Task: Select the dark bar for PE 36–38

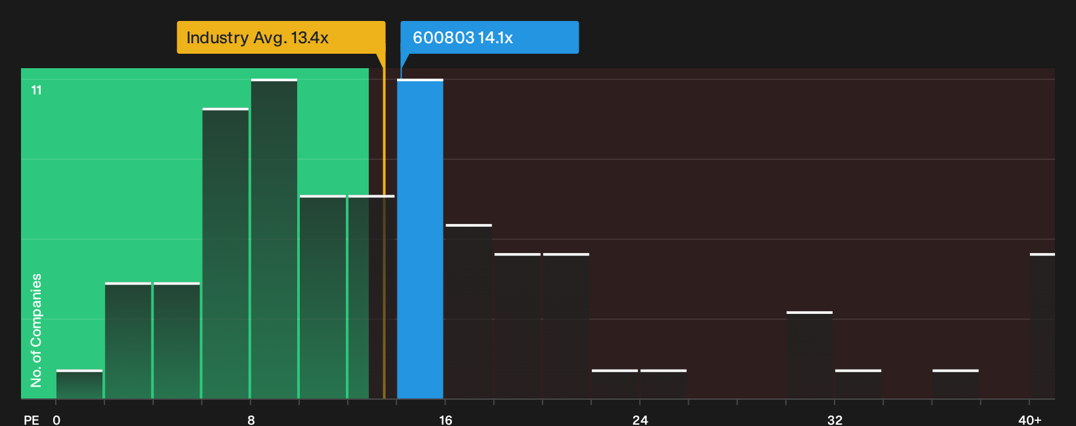Action: tap(955, 384)
